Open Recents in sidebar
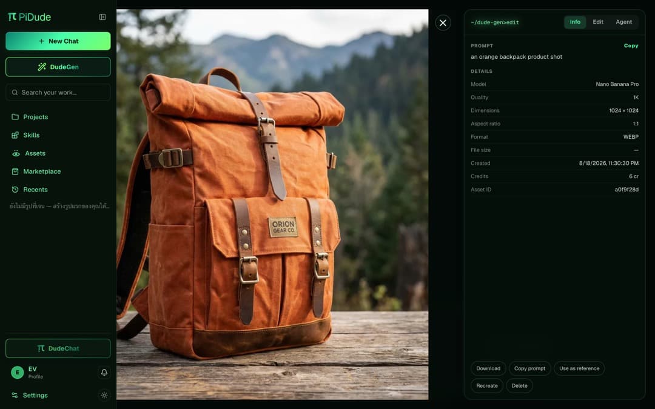Viewport: 655px width, 409px height. (x=36, y=190)
